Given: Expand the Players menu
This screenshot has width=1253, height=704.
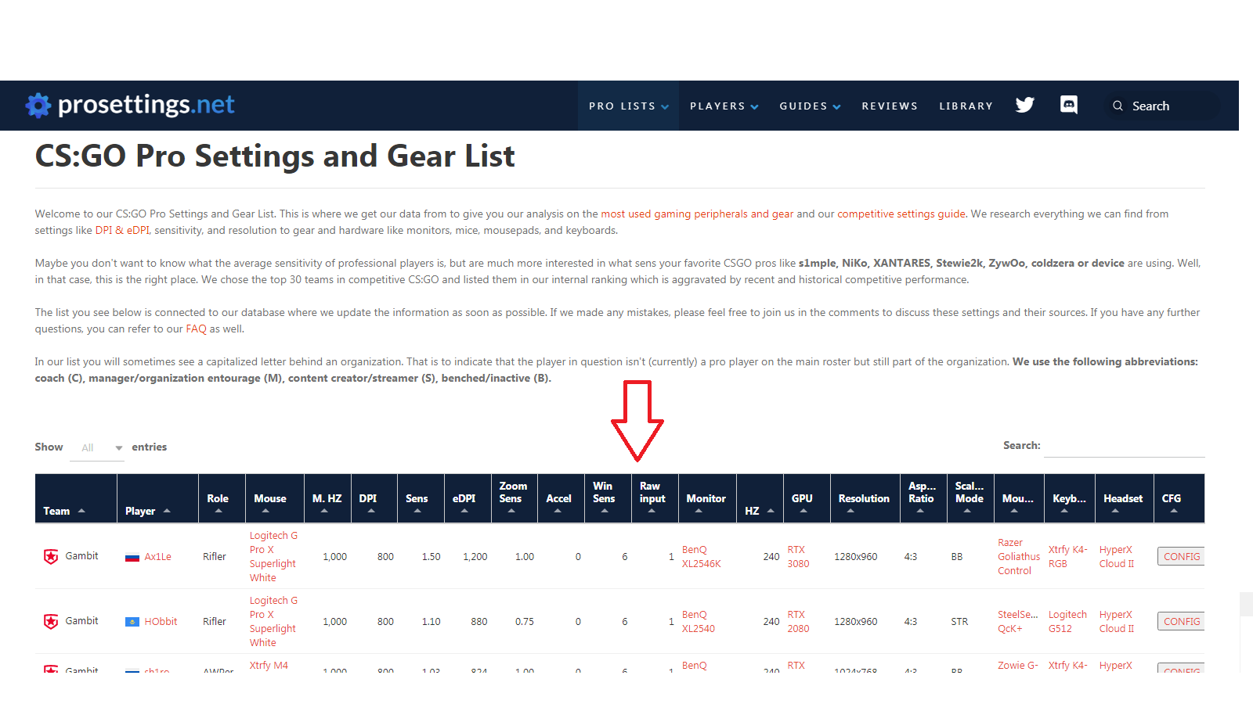Looking at the screenshot, I should point(724,106).
